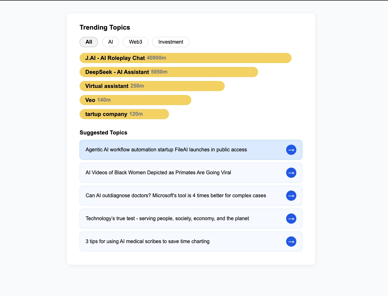This screenshot has width=388, height=296.
Task: Select DeepSeek - AI Assistant trending bar
Action: (x=169, y=72)
